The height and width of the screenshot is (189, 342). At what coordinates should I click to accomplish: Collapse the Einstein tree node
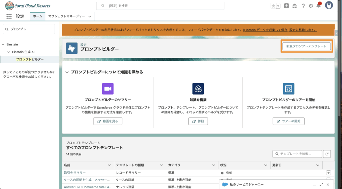[x=3, y=44]
